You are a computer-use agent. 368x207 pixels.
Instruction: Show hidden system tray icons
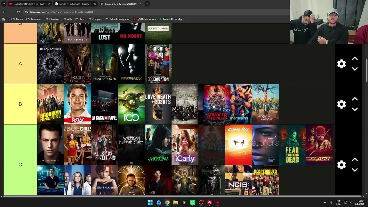pos(325,202)
